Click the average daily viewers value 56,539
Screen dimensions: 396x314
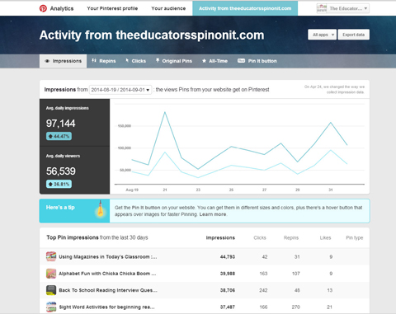[61, 171]
